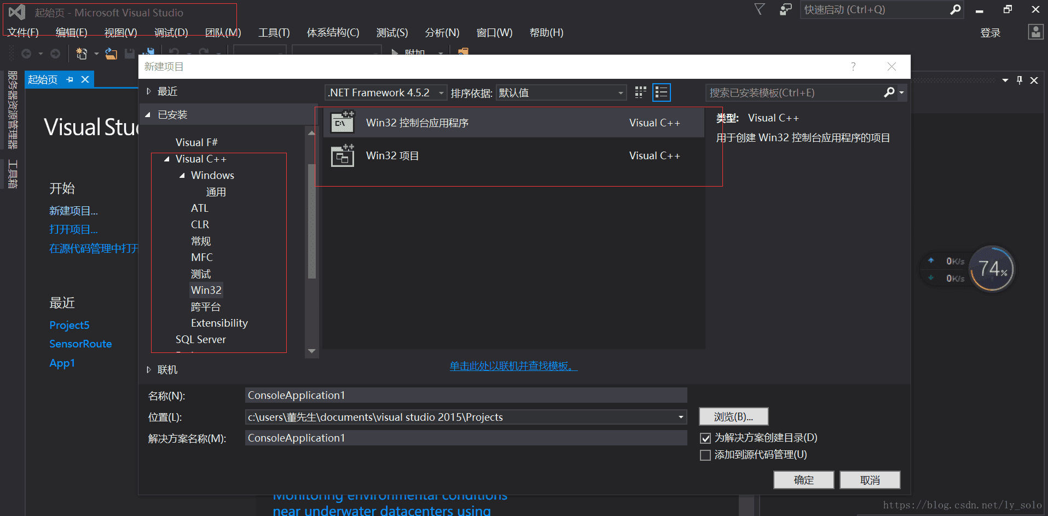
Task: Collapse the Visual C++ tree node
Action: (167, 159)
